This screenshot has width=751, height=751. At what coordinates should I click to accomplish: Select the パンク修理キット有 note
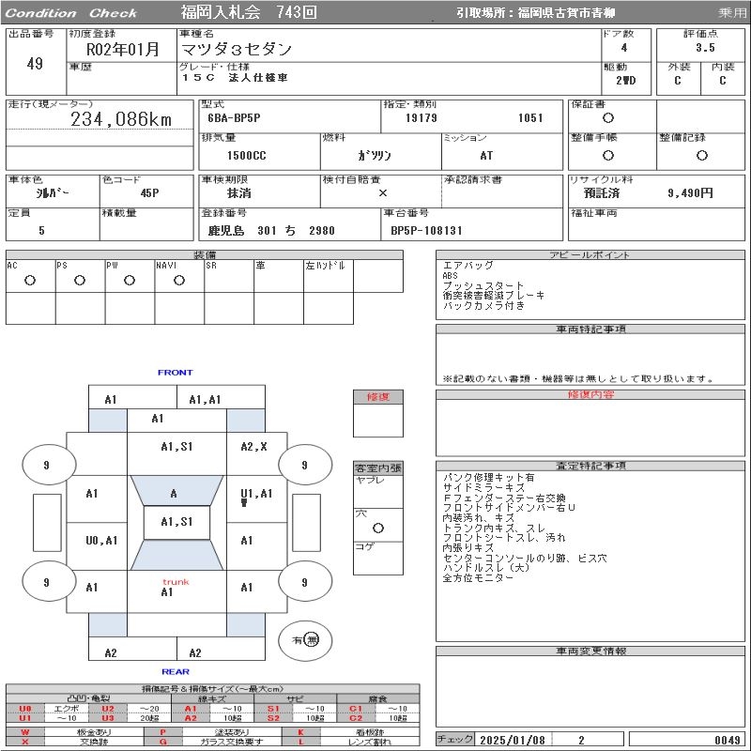488,478
